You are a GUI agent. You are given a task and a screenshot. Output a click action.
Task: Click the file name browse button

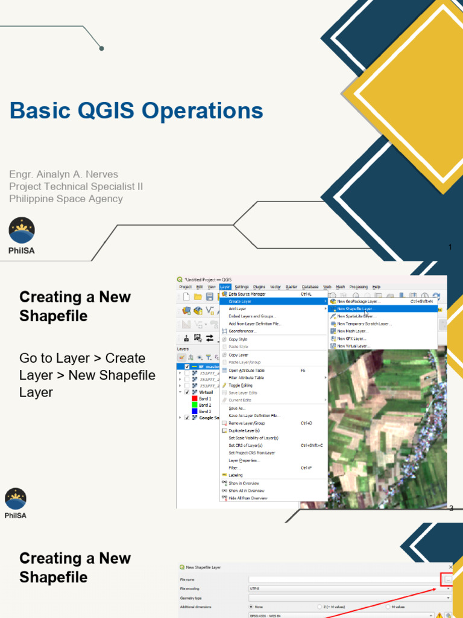tap(448, 579)
